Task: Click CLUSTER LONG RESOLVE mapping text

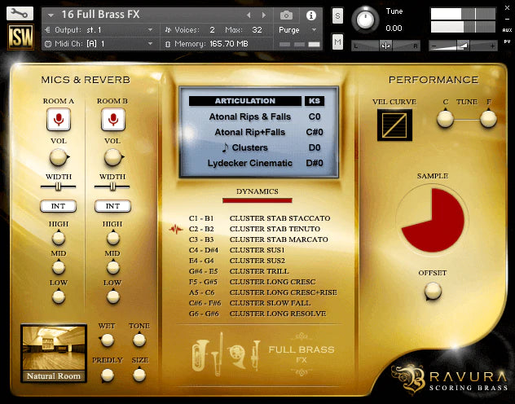Action: 278,314
